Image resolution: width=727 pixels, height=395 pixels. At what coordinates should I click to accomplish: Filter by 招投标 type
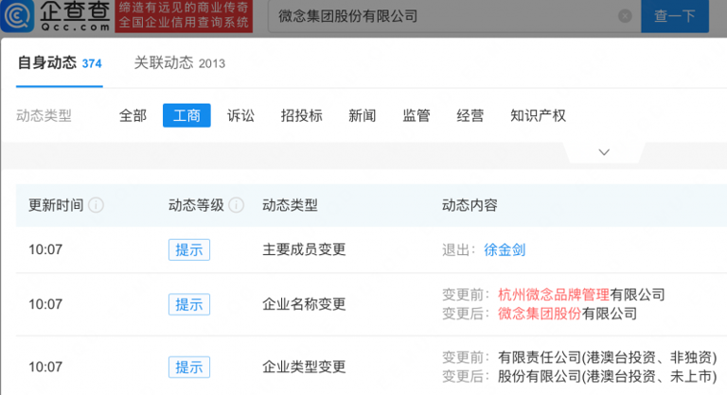[x=301, y=115]
